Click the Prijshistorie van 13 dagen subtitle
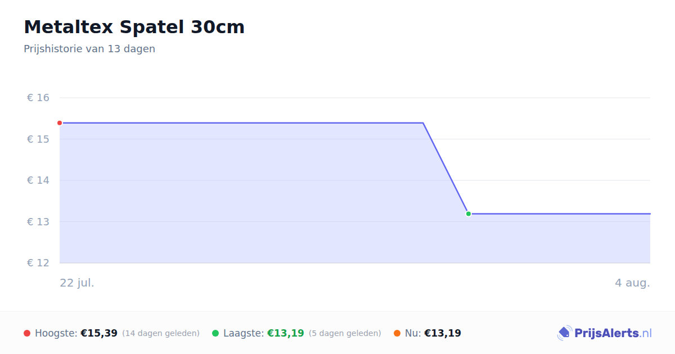The width and height of the screenshot is (675, 354). (89, 49)
